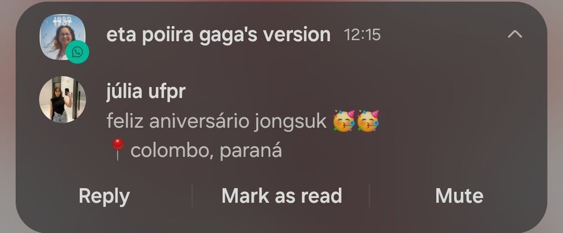Viewport: 563px width, 233px height.
Task: Open the eta poiira gaga's version group title
Action: [x=218, y=35]
